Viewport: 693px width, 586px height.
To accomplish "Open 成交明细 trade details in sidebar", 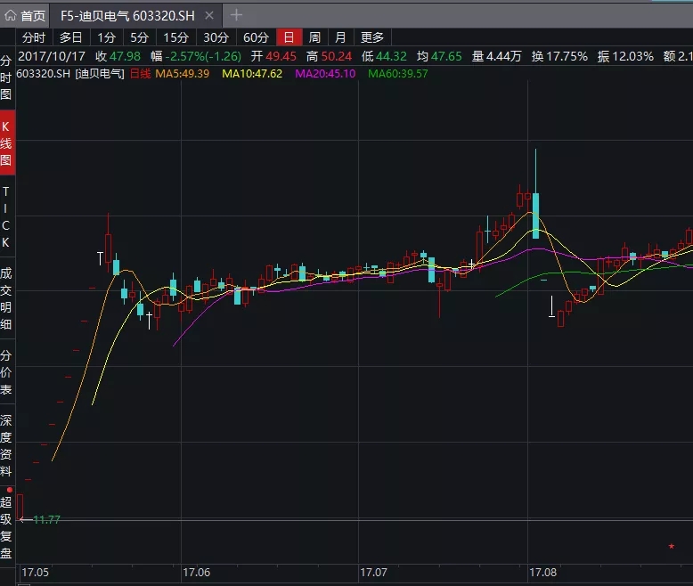I will point(7,298).
